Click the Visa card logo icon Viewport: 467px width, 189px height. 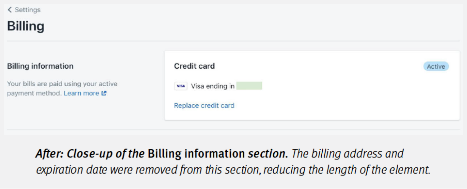click(x=180, y=86)
